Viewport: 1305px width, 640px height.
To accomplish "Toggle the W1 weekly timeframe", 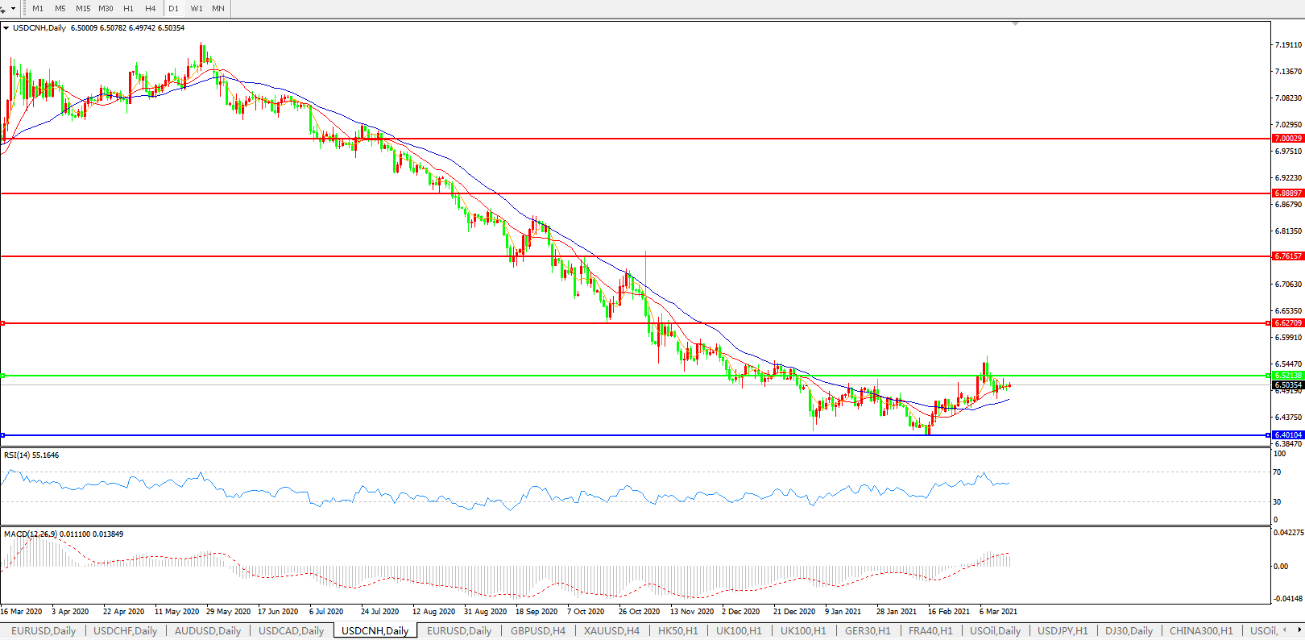I will 197,8.
